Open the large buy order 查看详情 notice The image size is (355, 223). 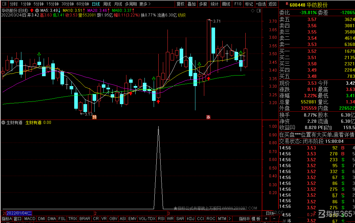click(x=317, y=135)
